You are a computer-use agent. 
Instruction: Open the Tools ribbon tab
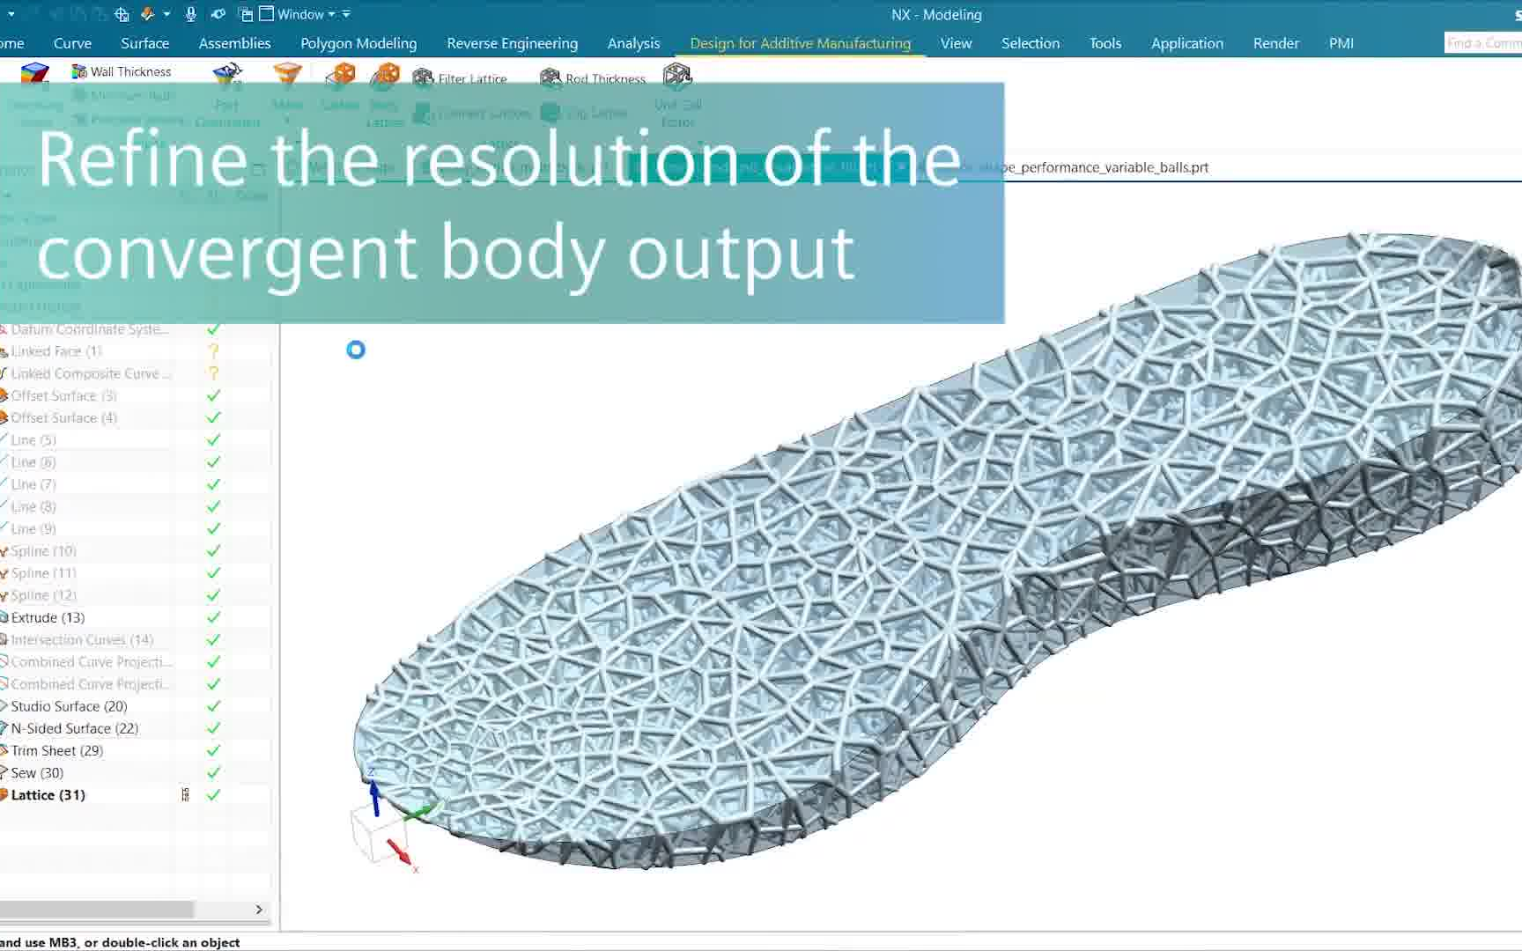click(1105, 43)
